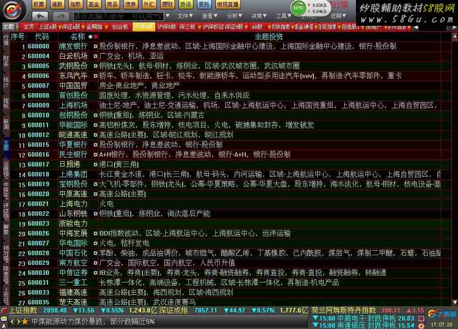Click the 港股 button
Viewport: 458px width, 329px height.
click(x=57, y=4)
